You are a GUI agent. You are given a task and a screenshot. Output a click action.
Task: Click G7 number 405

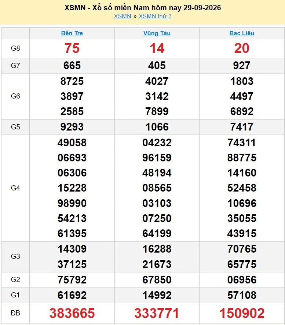tap(157, 65)
